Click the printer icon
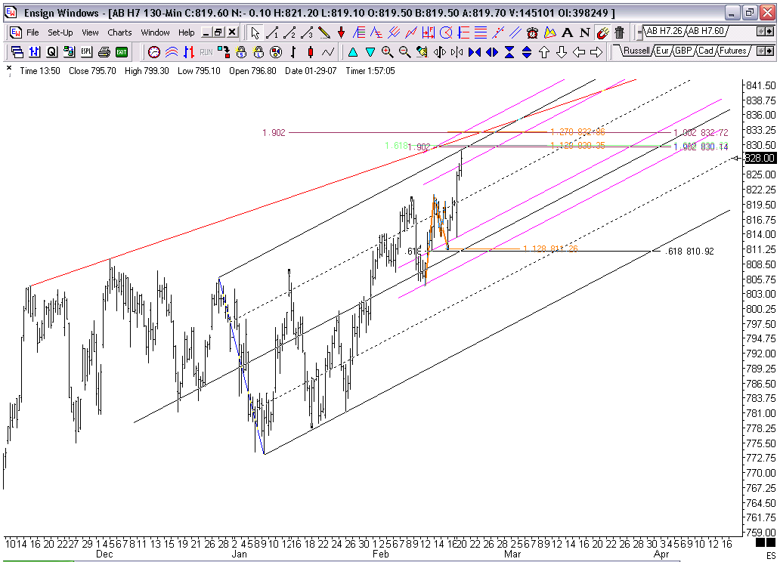 104,51
